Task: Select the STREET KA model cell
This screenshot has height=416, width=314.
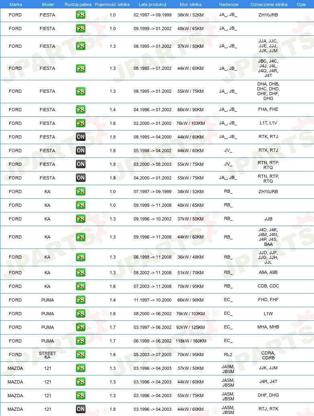Action: point(47,355)
